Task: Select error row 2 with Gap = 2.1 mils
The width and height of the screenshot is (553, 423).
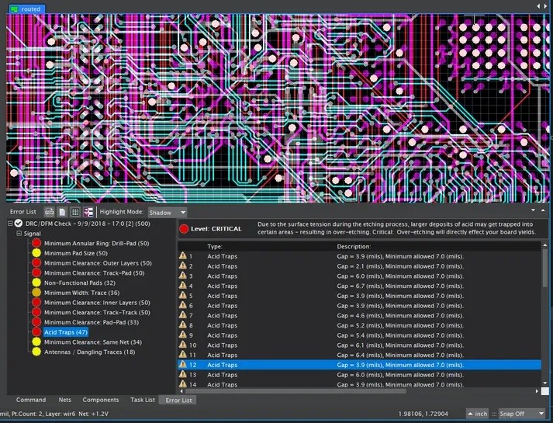Action: 359,266
